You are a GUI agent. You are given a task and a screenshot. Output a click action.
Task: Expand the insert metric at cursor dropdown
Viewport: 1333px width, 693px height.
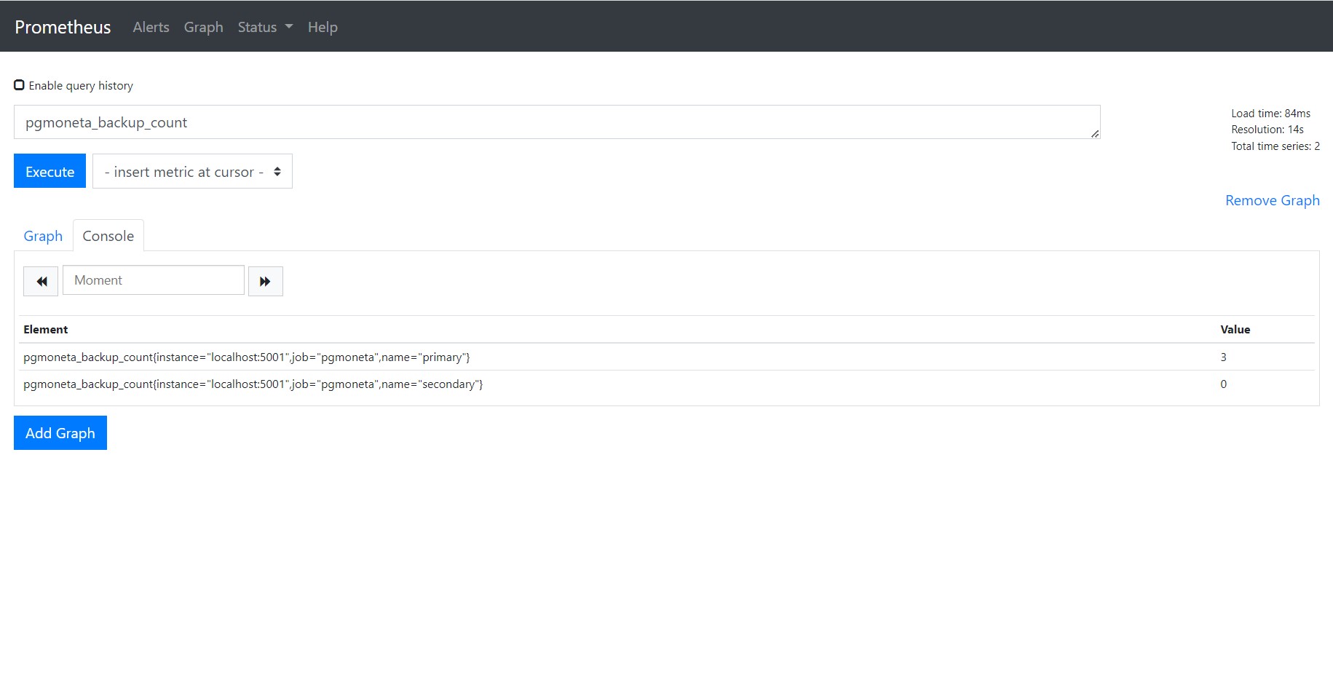click(192, 172)
